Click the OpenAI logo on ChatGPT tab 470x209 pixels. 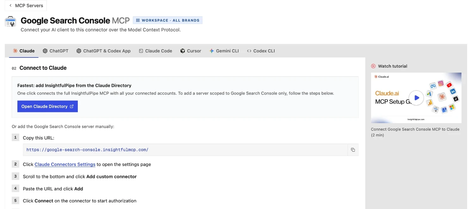[x=45, y=51]
